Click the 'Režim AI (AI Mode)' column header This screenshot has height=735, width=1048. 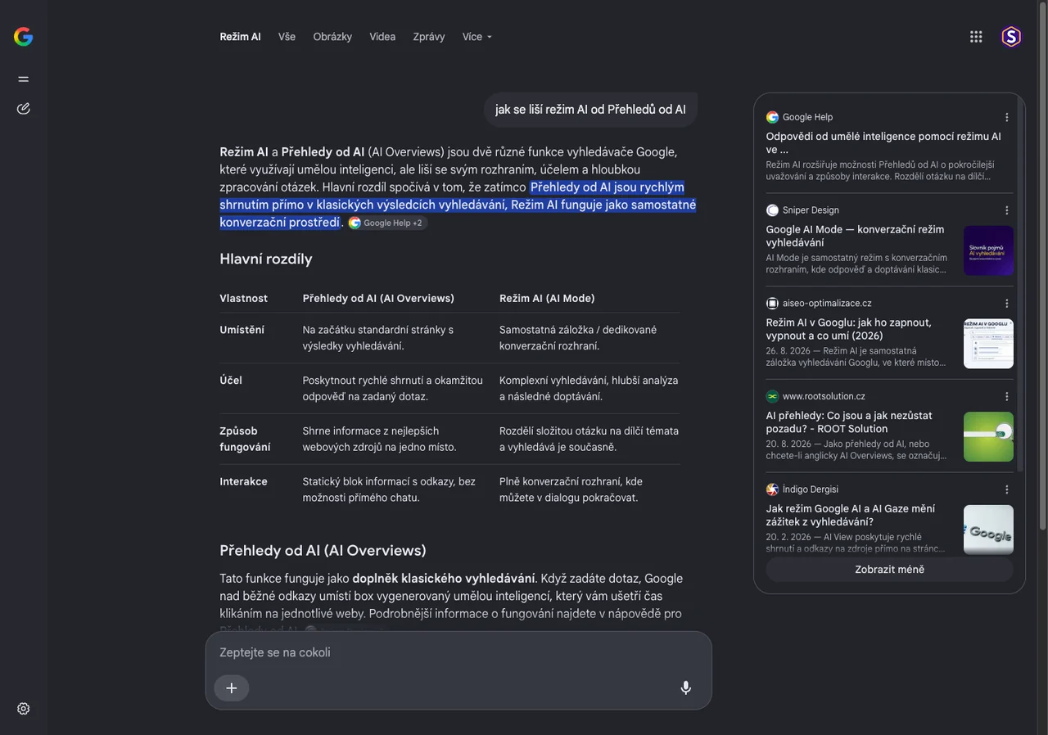click(547, 298)
